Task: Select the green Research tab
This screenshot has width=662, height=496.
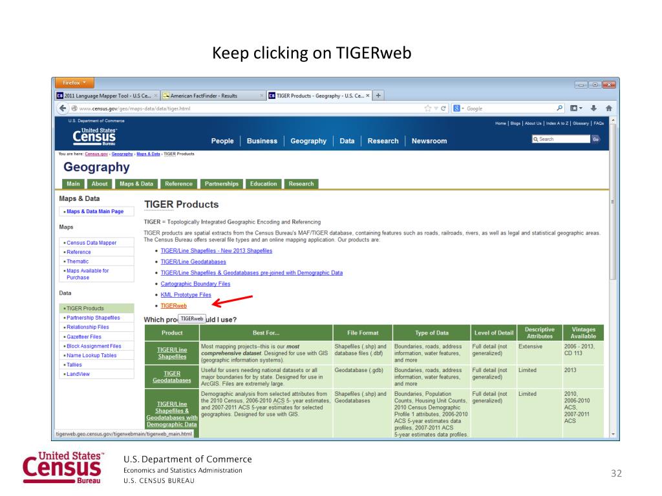Action: click(301, 184)
